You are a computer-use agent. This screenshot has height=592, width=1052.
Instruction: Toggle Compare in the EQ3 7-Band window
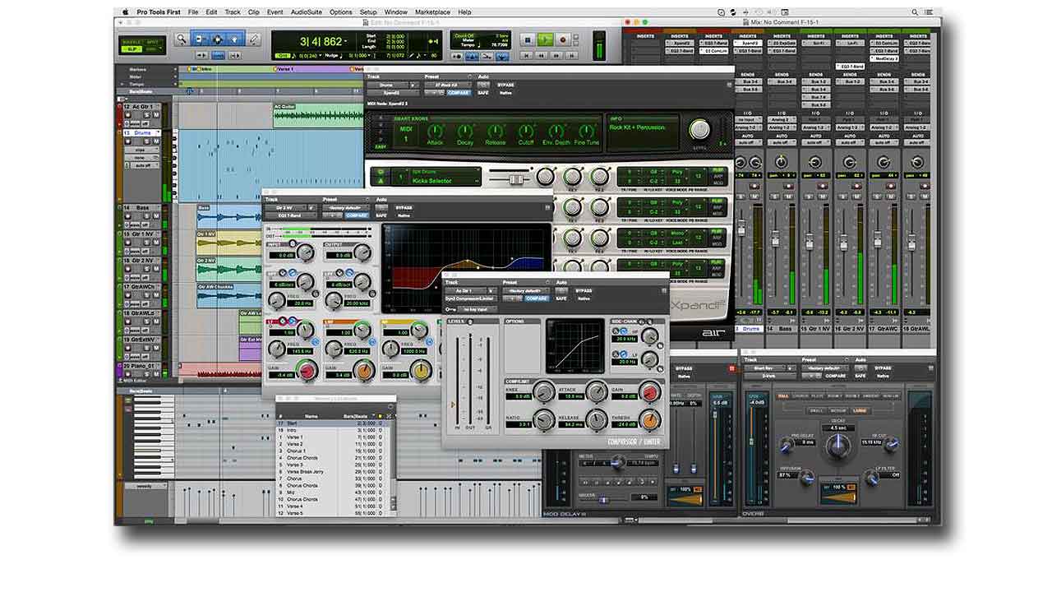pos(357,215)
